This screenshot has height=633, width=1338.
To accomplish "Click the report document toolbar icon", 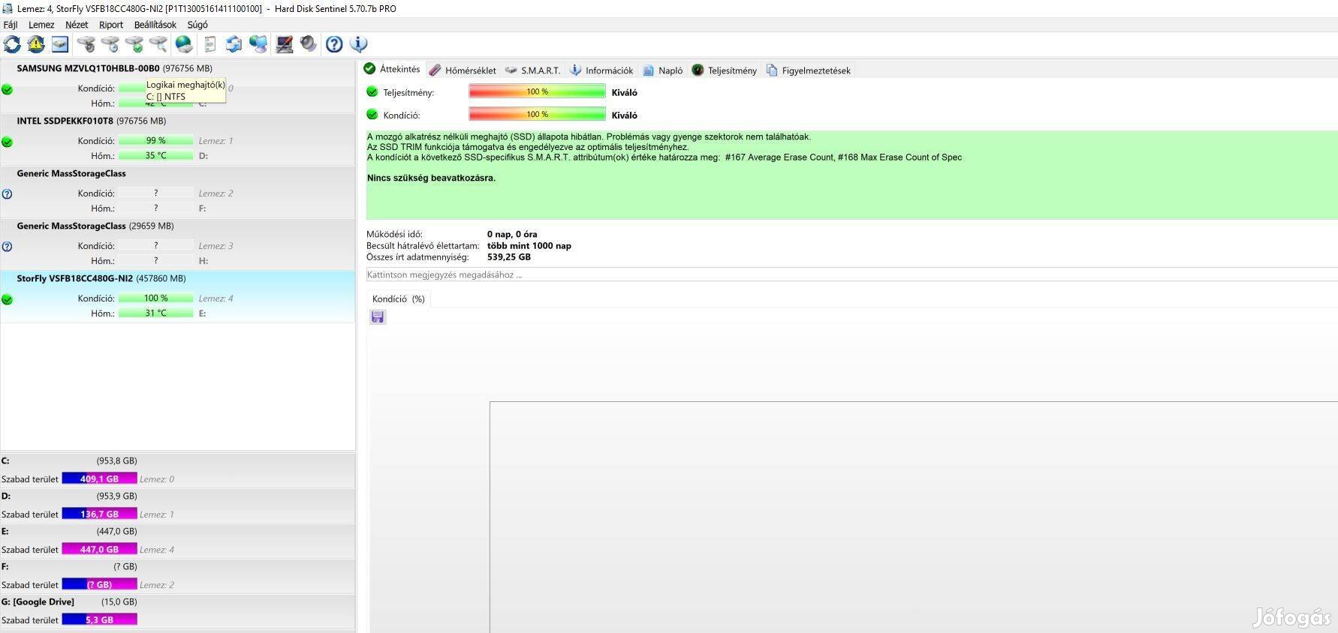I will click(209, 44).
